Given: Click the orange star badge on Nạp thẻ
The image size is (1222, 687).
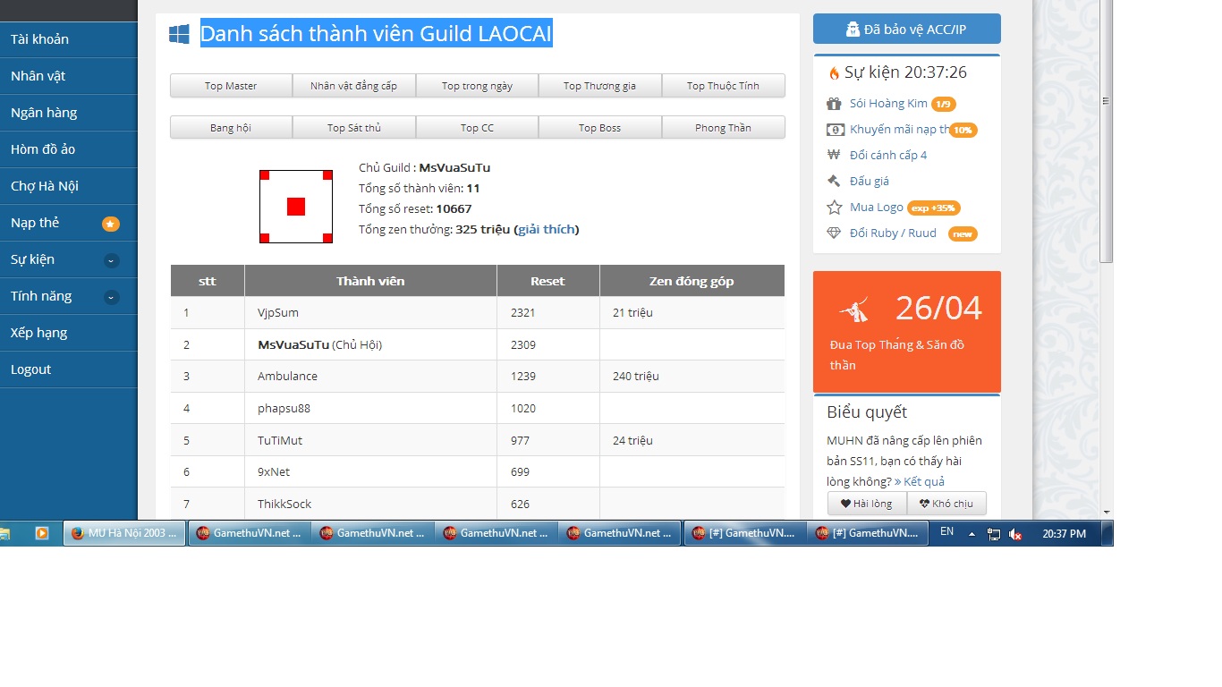Looking at the screenshot, I should pos(111,224).
